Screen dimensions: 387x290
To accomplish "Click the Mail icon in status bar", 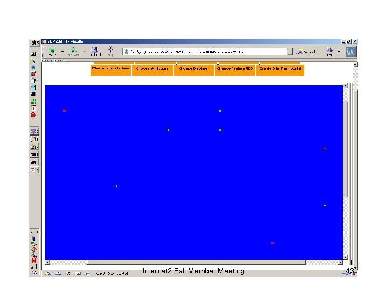I will (x=58, y=273).
